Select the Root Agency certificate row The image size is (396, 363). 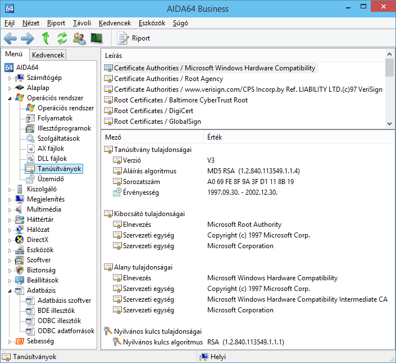click(163, 79)
